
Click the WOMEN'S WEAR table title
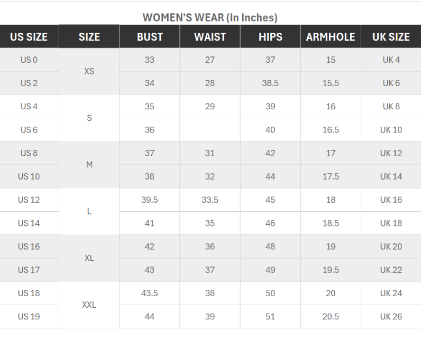click(210, 17)
